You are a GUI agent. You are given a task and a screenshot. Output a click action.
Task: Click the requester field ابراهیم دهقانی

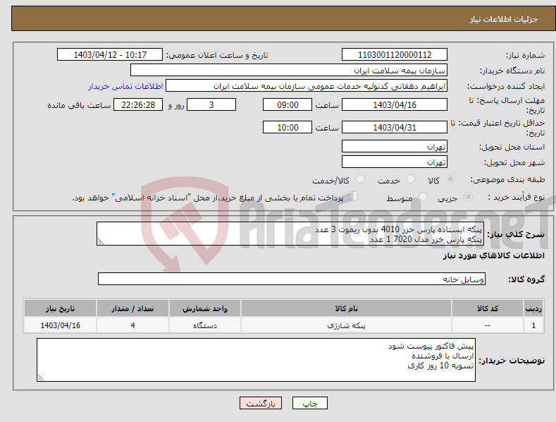coord(307,85)
